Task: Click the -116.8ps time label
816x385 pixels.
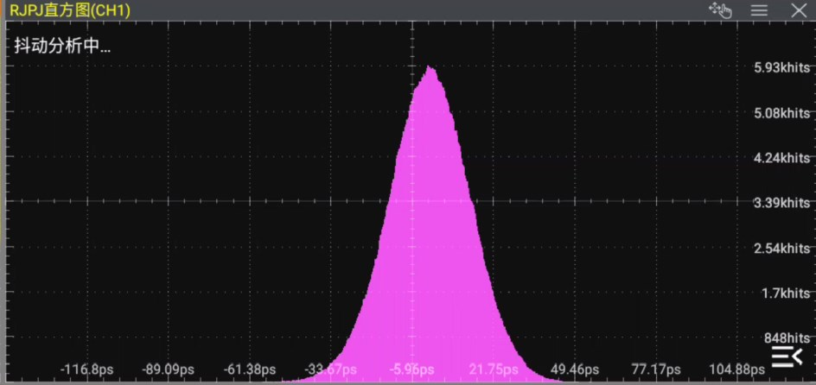Action: (x=86, y=370)
